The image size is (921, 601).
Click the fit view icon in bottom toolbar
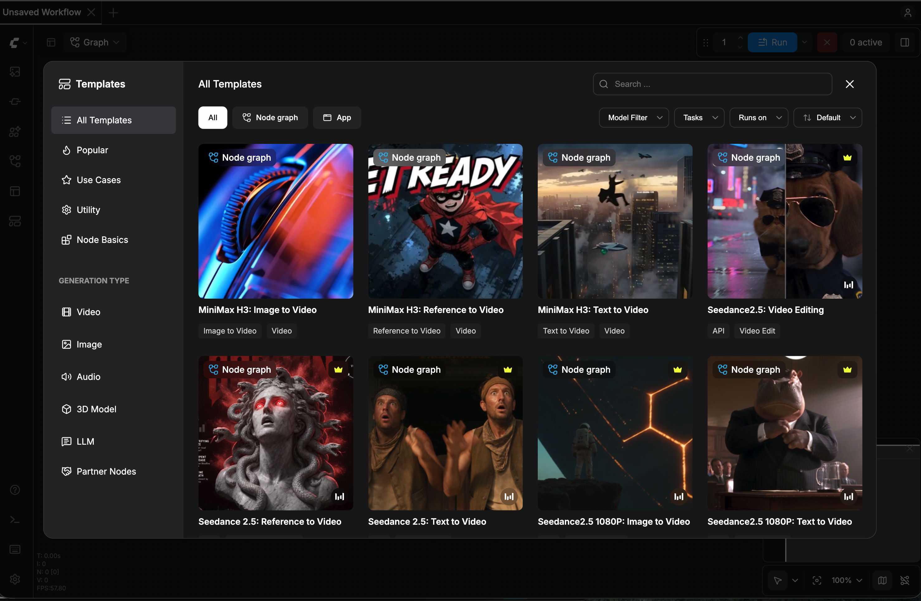point(817,580)
